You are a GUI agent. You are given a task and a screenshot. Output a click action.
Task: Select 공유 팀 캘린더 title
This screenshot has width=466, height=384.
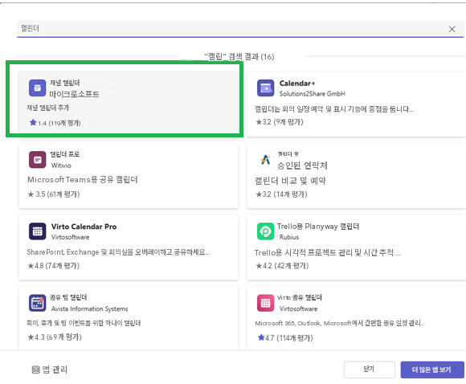click(68, 297)
